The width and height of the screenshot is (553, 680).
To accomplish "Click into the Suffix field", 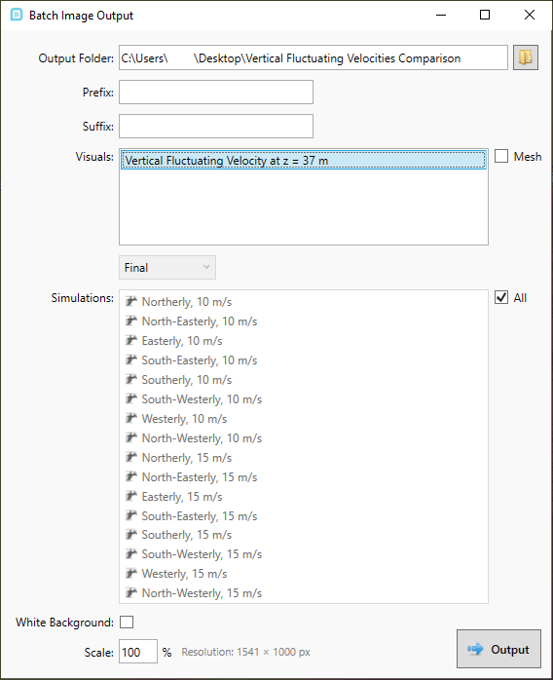I will (x=216, y=127).
